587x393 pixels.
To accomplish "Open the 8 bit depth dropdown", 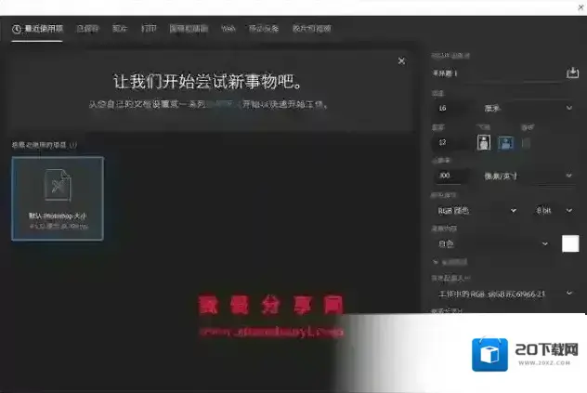I will pyautogui.click(x=555, y=211).
